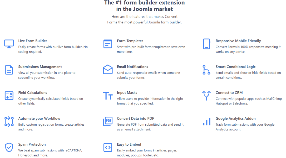This screenshot has width=286, height=158.
Task: Click the Spam Protection shield icon
Action: point(9,147)
